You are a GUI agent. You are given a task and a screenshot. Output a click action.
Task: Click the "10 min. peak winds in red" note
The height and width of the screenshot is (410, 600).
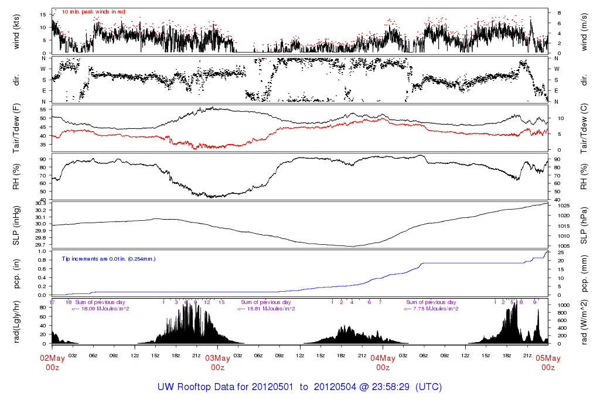[x=93, y=12]
